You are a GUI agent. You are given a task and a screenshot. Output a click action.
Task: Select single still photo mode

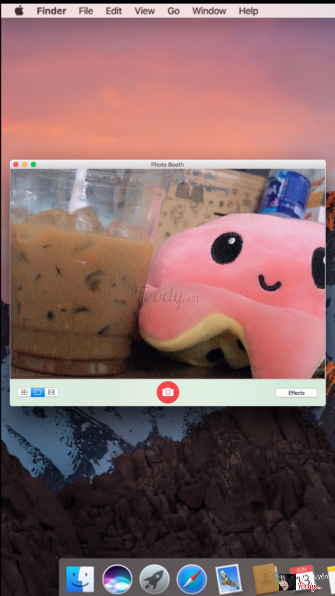click(38, 392)
